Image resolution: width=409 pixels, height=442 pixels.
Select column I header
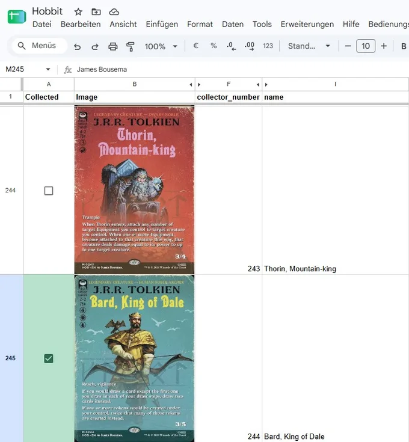point(336,84)
